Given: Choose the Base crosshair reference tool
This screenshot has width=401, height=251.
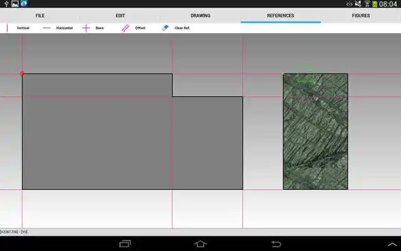Looking at the screenshot, I should (x=93, y=28).
